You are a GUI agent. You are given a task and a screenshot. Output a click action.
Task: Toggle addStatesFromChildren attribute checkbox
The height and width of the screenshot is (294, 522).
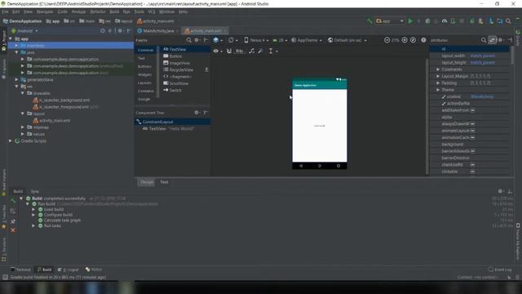(472, 110)
